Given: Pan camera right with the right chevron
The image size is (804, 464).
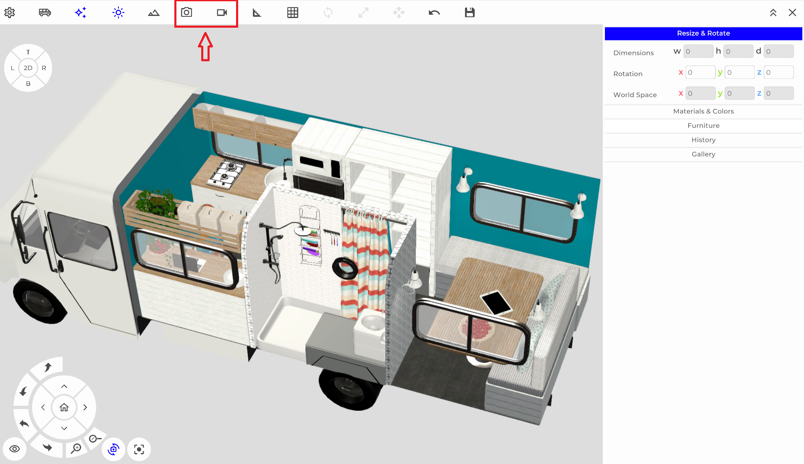Looking at the screenshot, I should pos(85,407).
